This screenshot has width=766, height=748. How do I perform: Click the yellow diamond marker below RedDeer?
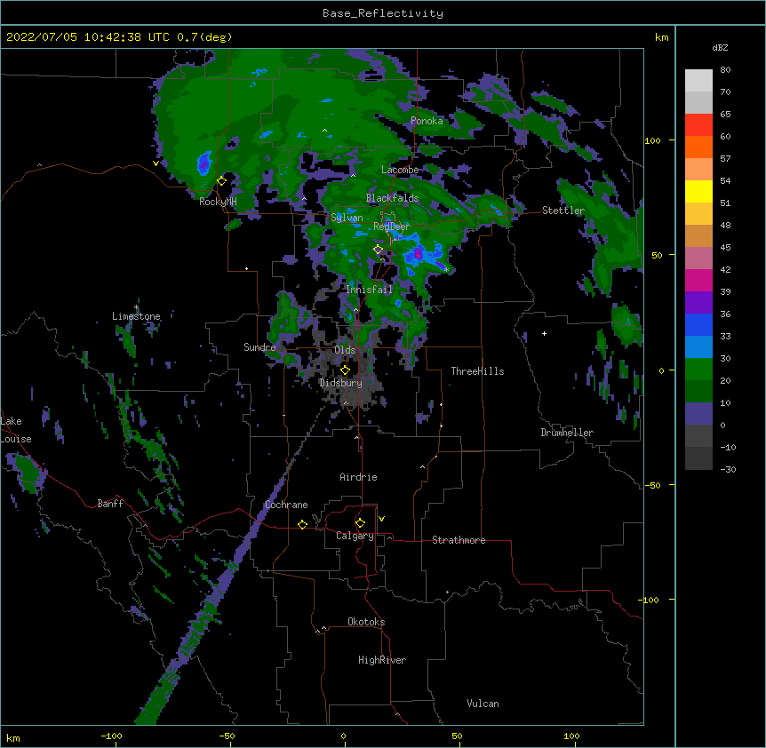(379, 250)
